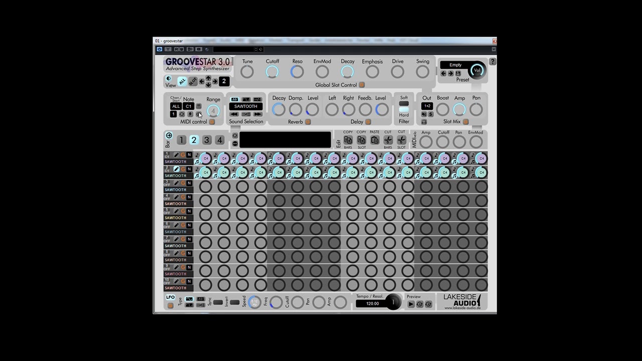This screenshot has height=361, width=642.
Task: Open help with the question mark icon
Action: click(x=493, y=61)
